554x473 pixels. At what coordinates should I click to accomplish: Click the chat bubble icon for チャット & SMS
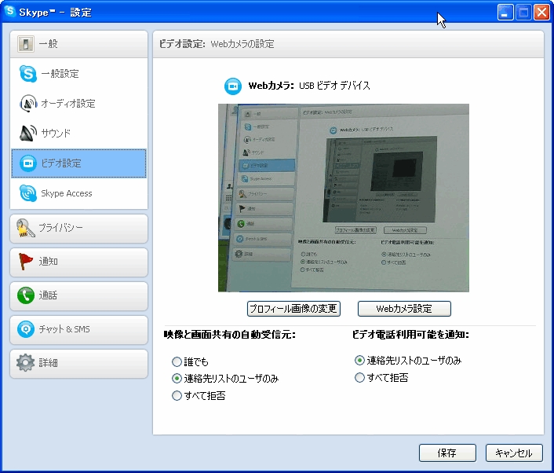pos(26,329)
